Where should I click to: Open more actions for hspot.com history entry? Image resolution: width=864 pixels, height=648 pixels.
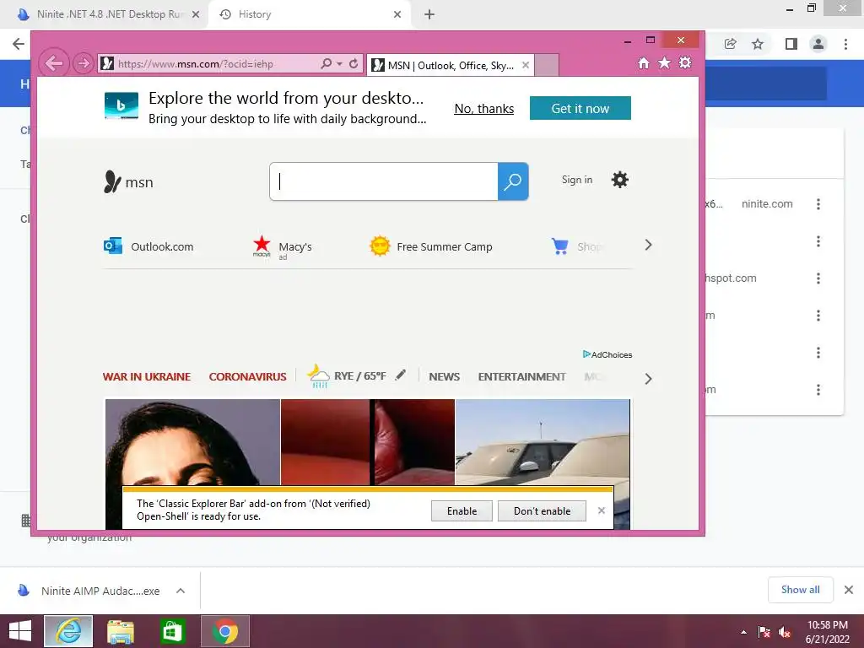coord(818,278)
